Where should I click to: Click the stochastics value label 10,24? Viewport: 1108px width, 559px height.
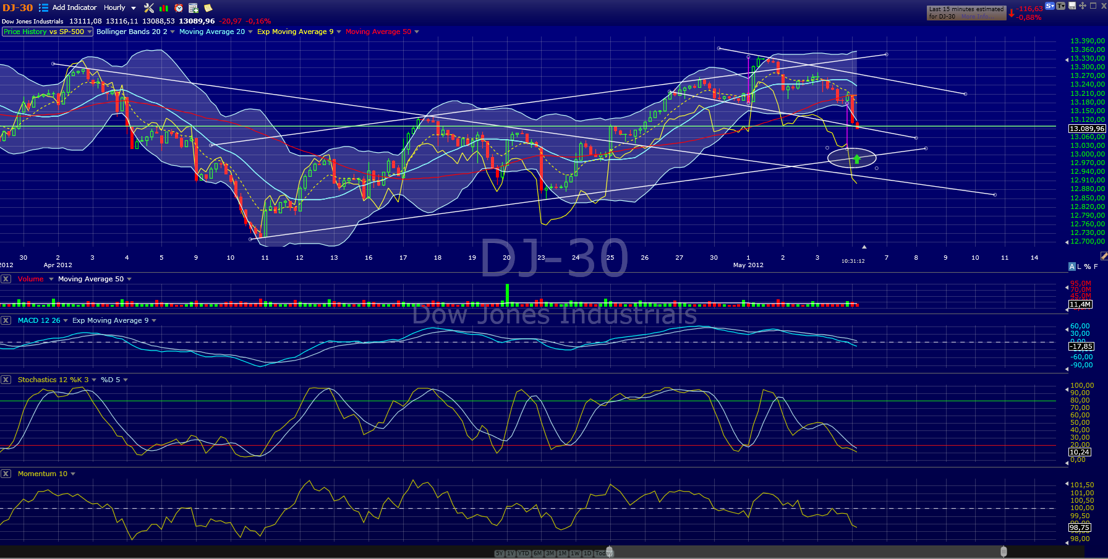(1080, 452)
